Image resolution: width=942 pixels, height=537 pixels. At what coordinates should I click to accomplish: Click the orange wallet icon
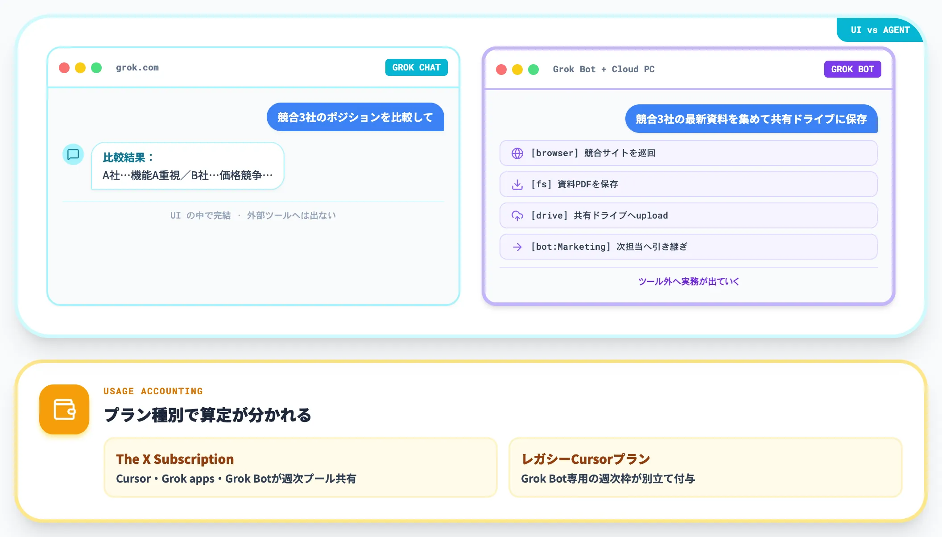64,409
